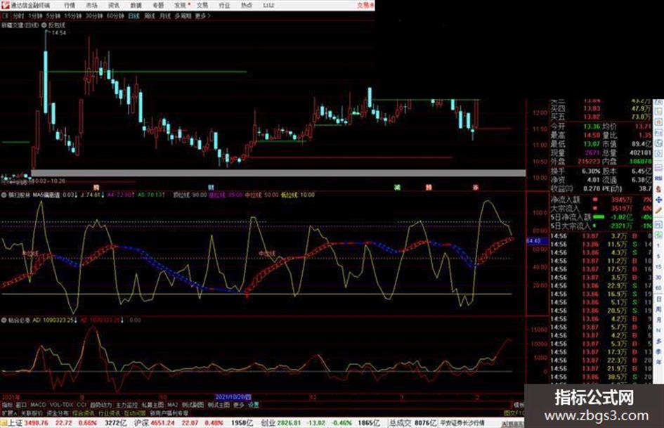This screenshot has height=428, width=664.
Task: Switch to the 15分钟 period tab
Action: [x=72, y=16]
